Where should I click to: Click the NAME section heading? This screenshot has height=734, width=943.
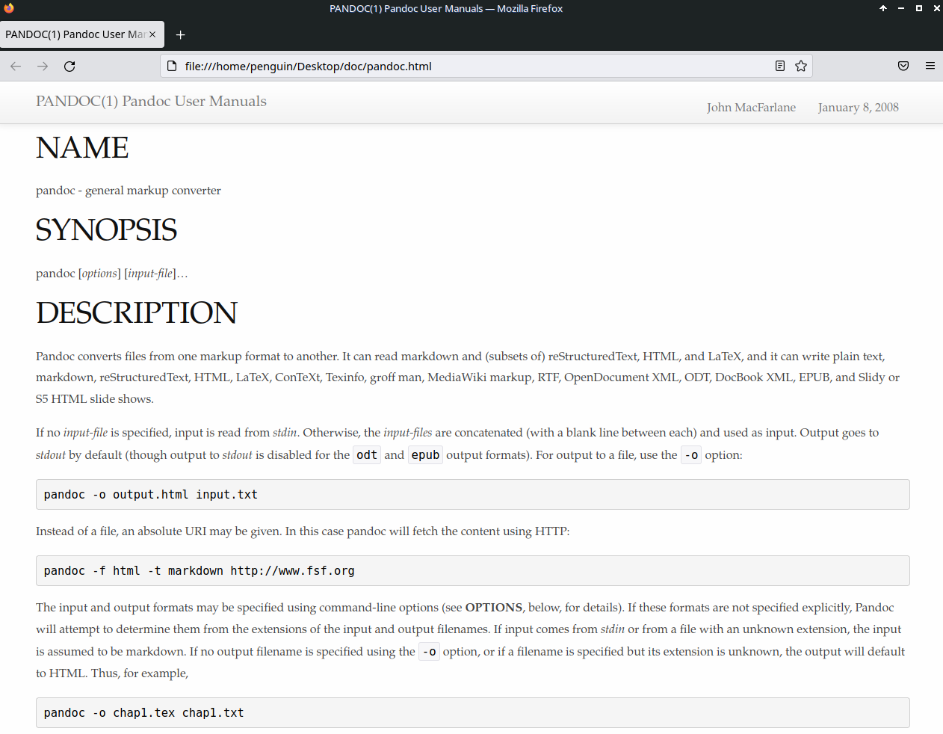pos(82,147)
